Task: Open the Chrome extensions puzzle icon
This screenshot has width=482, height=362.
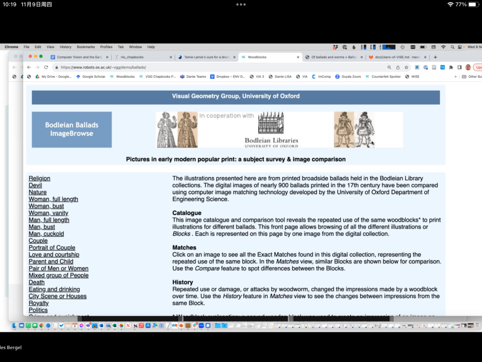Action: 451,67
